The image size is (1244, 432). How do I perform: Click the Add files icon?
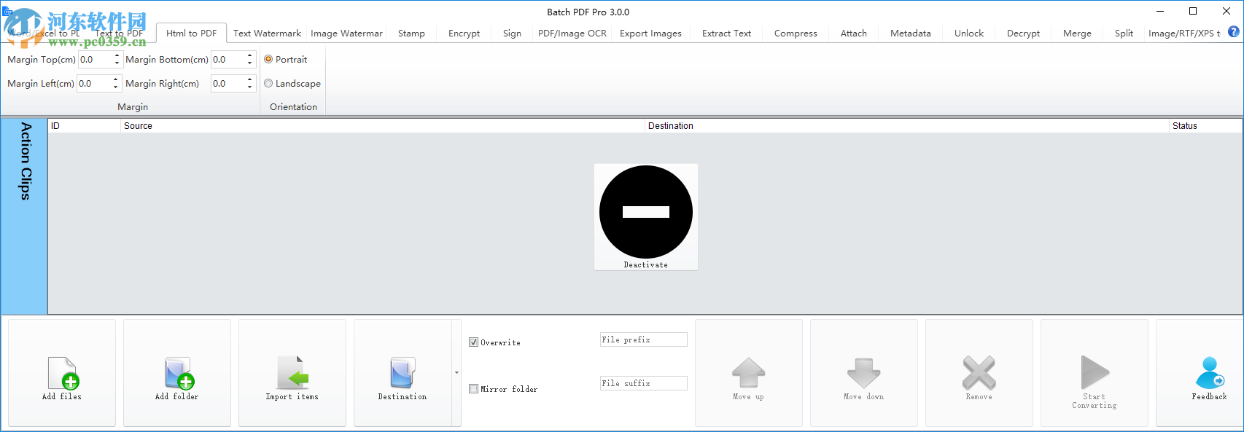[x=63, y=373]
